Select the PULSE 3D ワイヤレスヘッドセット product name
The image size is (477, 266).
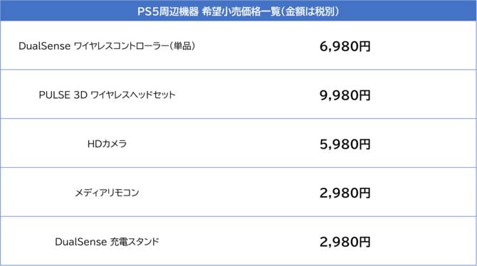[x=107, y=95]
